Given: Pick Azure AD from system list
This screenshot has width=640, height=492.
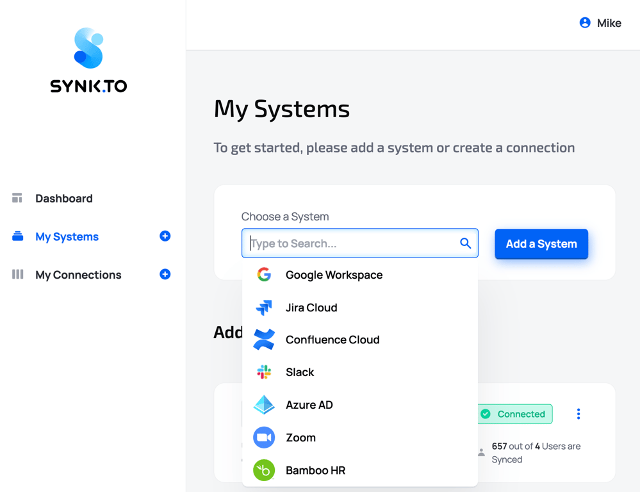Looking at the screenshot, I should [x=359, y=405].
